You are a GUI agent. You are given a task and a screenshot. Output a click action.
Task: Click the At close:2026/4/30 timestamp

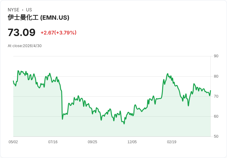tap(25, 46)
